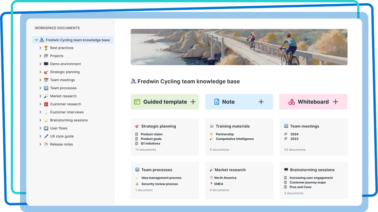Viewport: 378px width, 212px height.
Task: Expand Team meetings chevron in sidebar
Action: 40,80
